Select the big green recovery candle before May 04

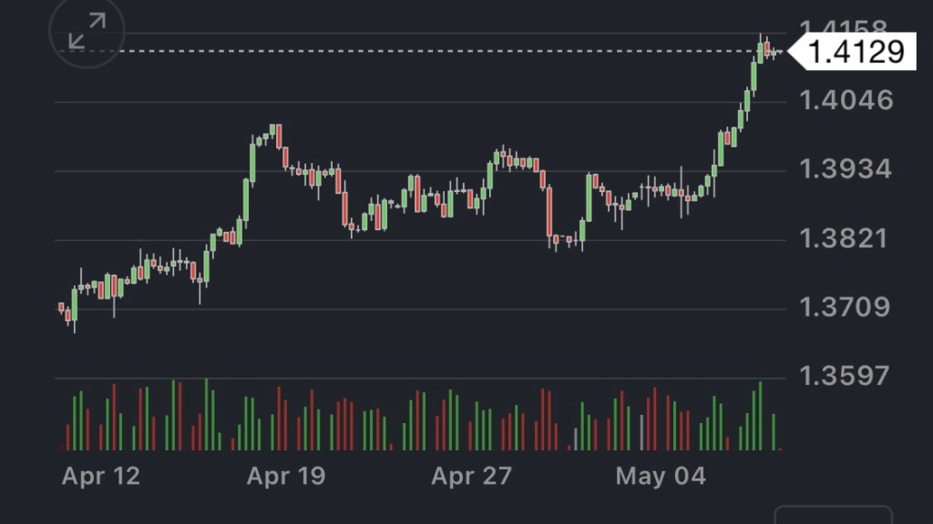[589, 197]
